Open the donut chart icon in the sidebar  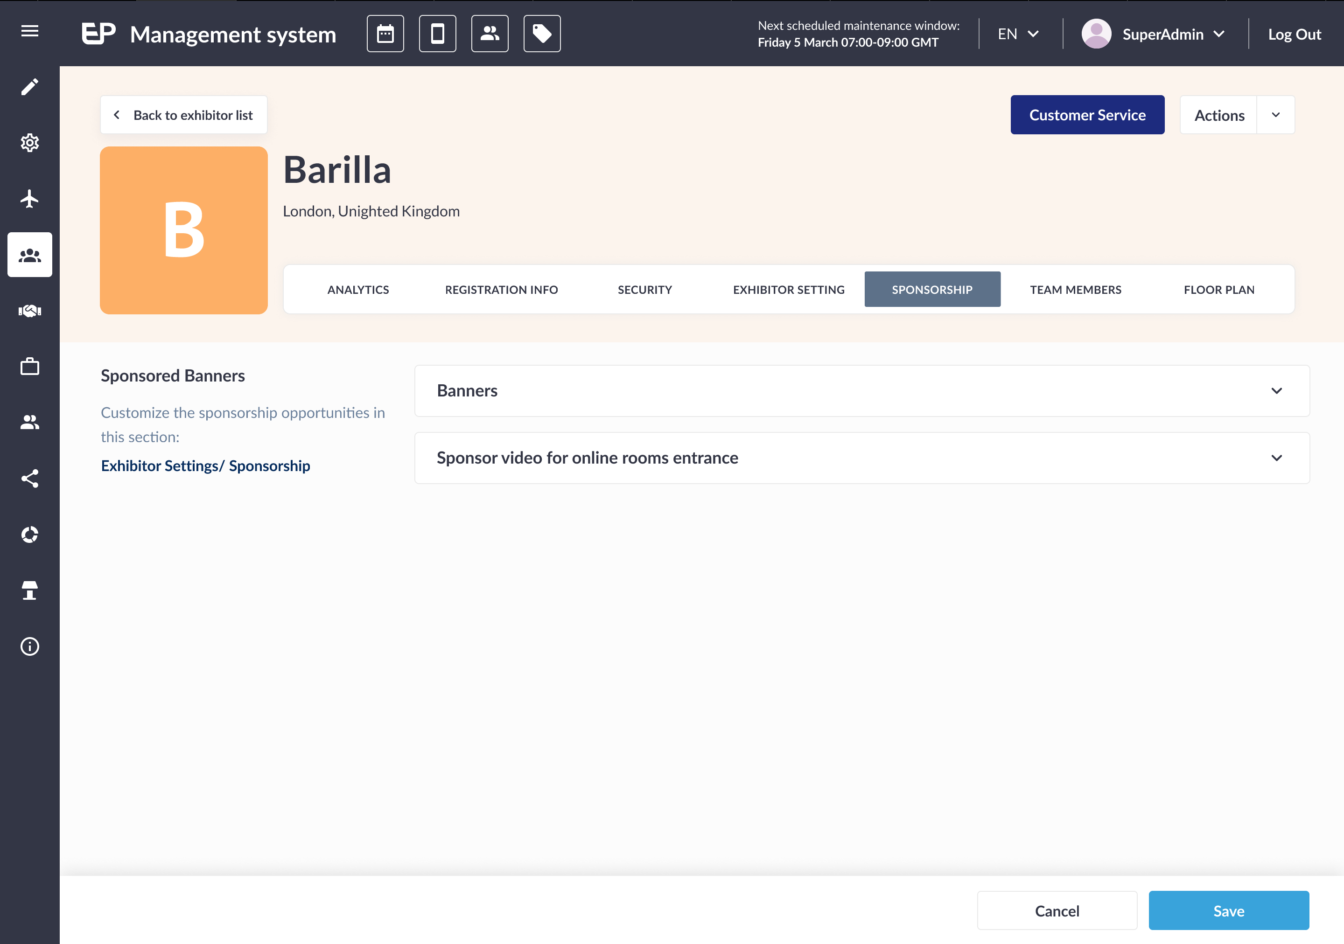[29, 534]
